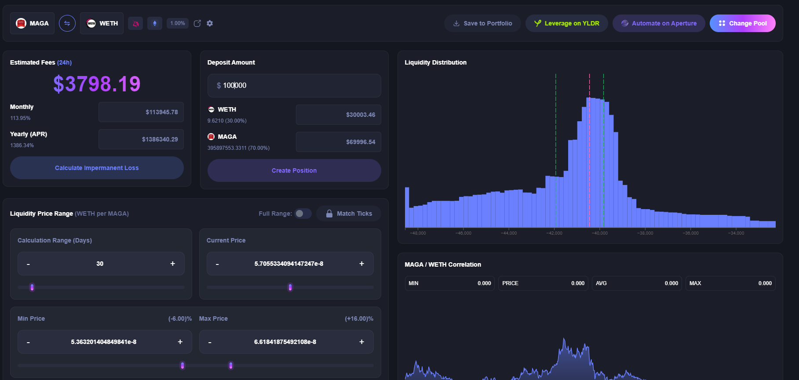Click the swap token pair icon
Viewport: 799px width, 380px height.
click(x=67, y=23)
